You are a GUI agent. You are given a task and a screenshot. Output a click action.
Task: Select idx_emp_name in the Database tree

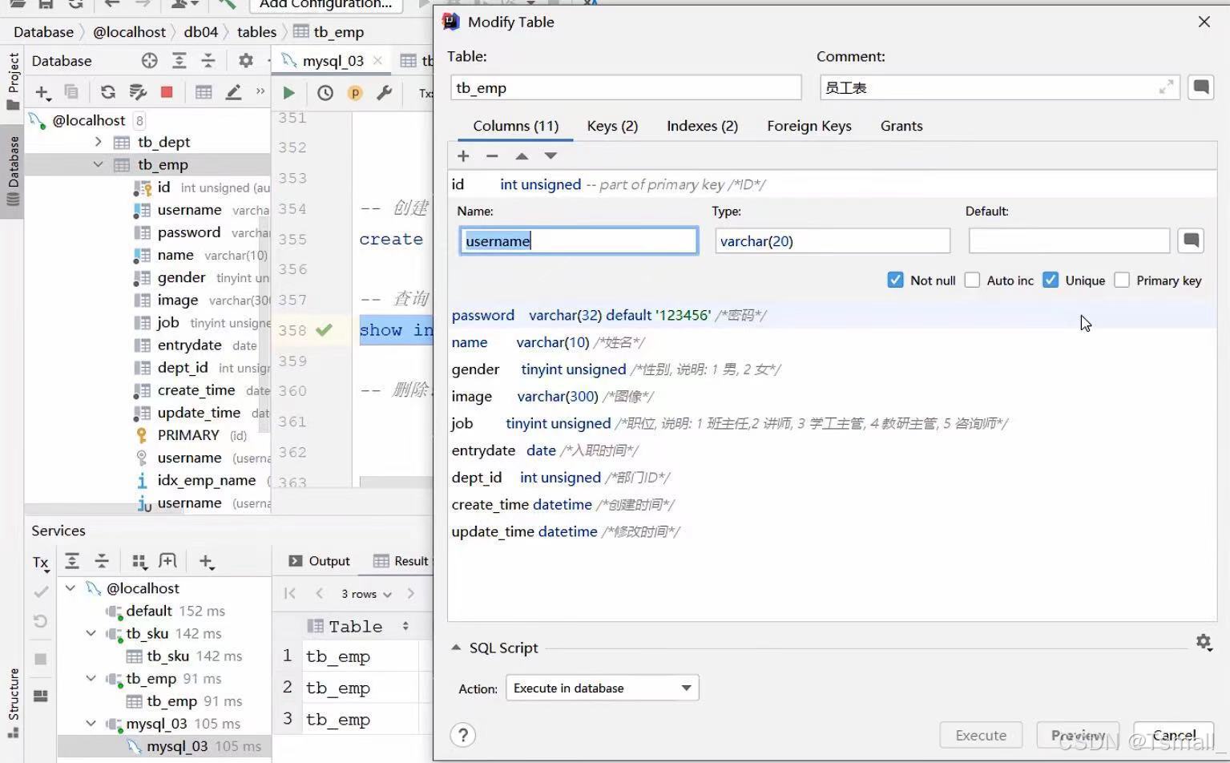click(x=207, y=480)
